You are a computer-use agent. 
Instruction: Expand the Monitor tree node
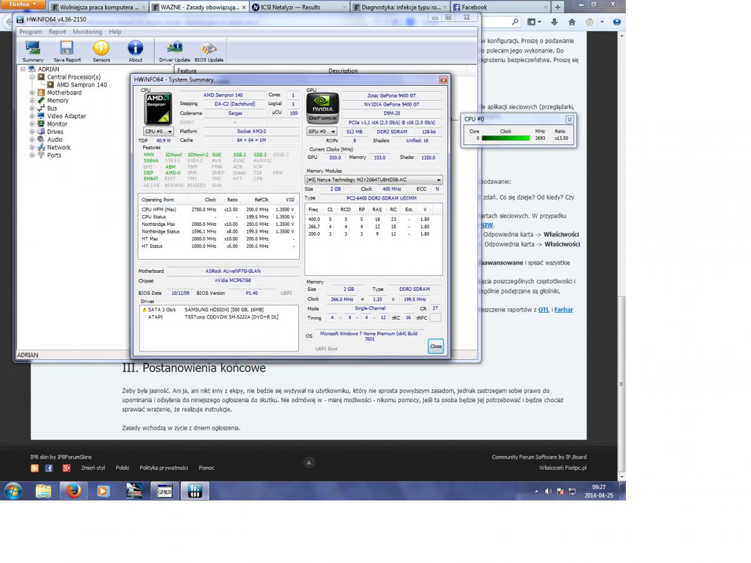33,124
